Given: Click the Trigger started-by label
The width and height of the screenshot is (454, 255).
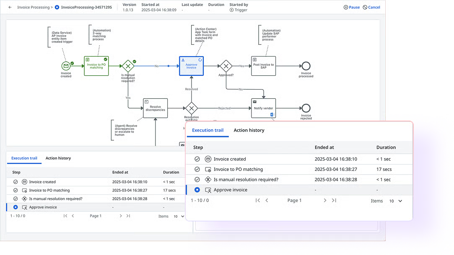Looking at the screenshot, I should (238, 10).
